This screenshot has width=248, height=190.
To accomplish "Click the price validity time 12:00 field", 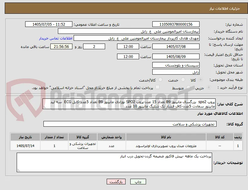I will [128, 56].
